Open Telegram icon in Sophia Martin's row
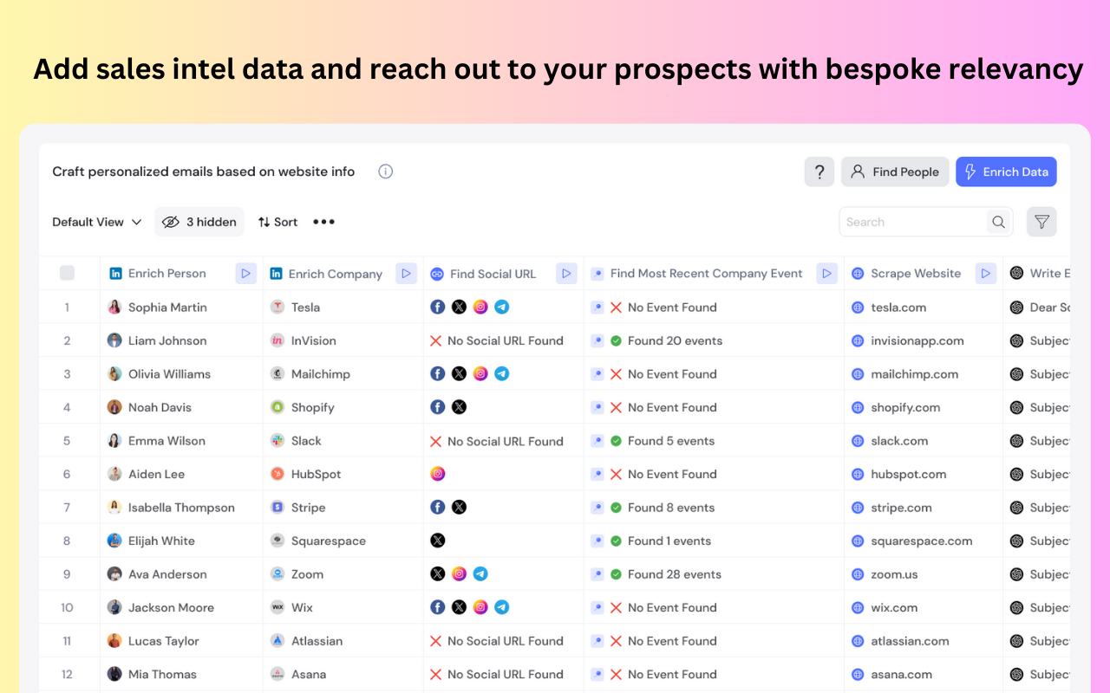The image size is (1110, 693). pos(501,307)
